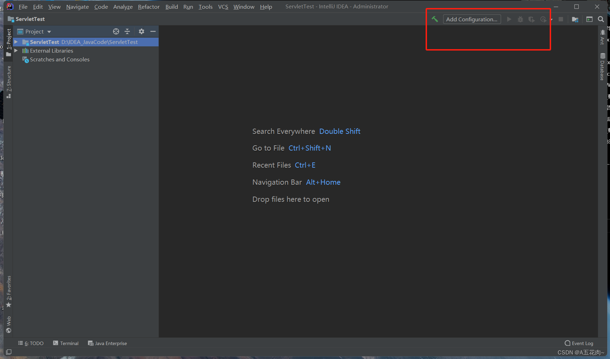The height and width of the screenshot is (359, 610).
Task: Select the Scroll from Source crosshair icon
Action: pyautogui.click(x=116, y=31)
